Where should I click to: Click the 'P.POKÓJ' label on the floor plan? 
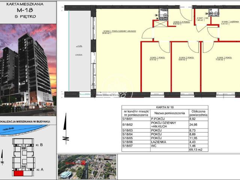click(186, 22)
